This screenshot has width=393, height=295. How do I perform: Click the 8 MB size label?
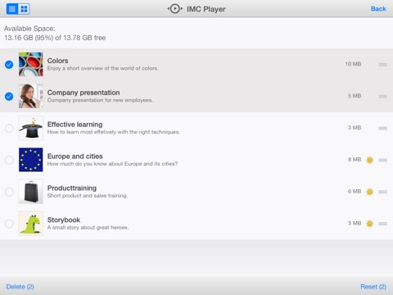355,160
